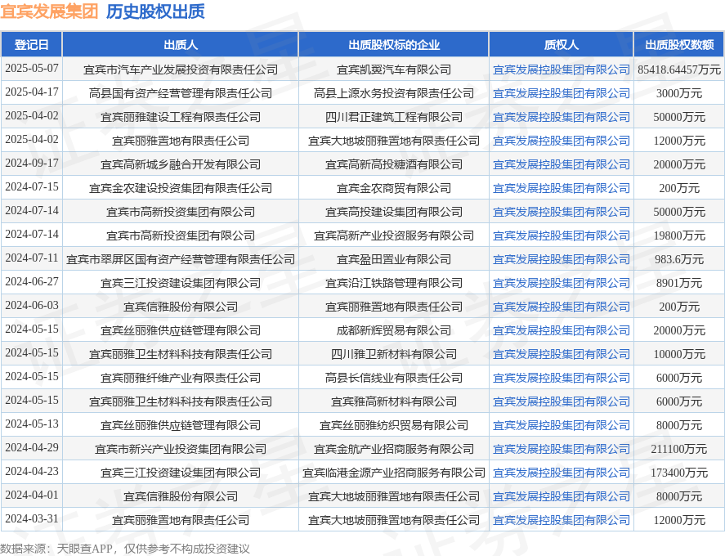Select amount 8901万元

click(x=679, y=283)
